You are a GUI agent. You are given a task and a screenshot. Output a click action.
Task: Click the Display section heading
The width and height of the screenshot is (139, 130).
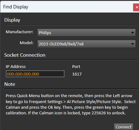(x=12, y=20)
